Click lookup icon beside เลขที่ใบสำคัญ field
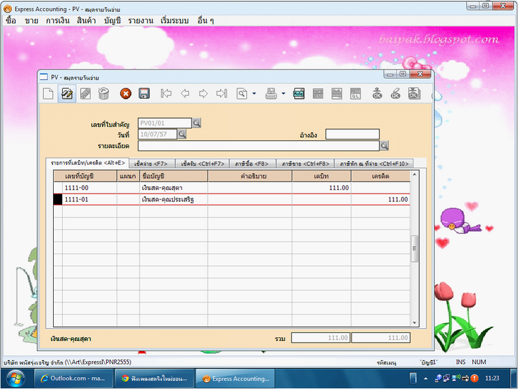 pos(197,123)
